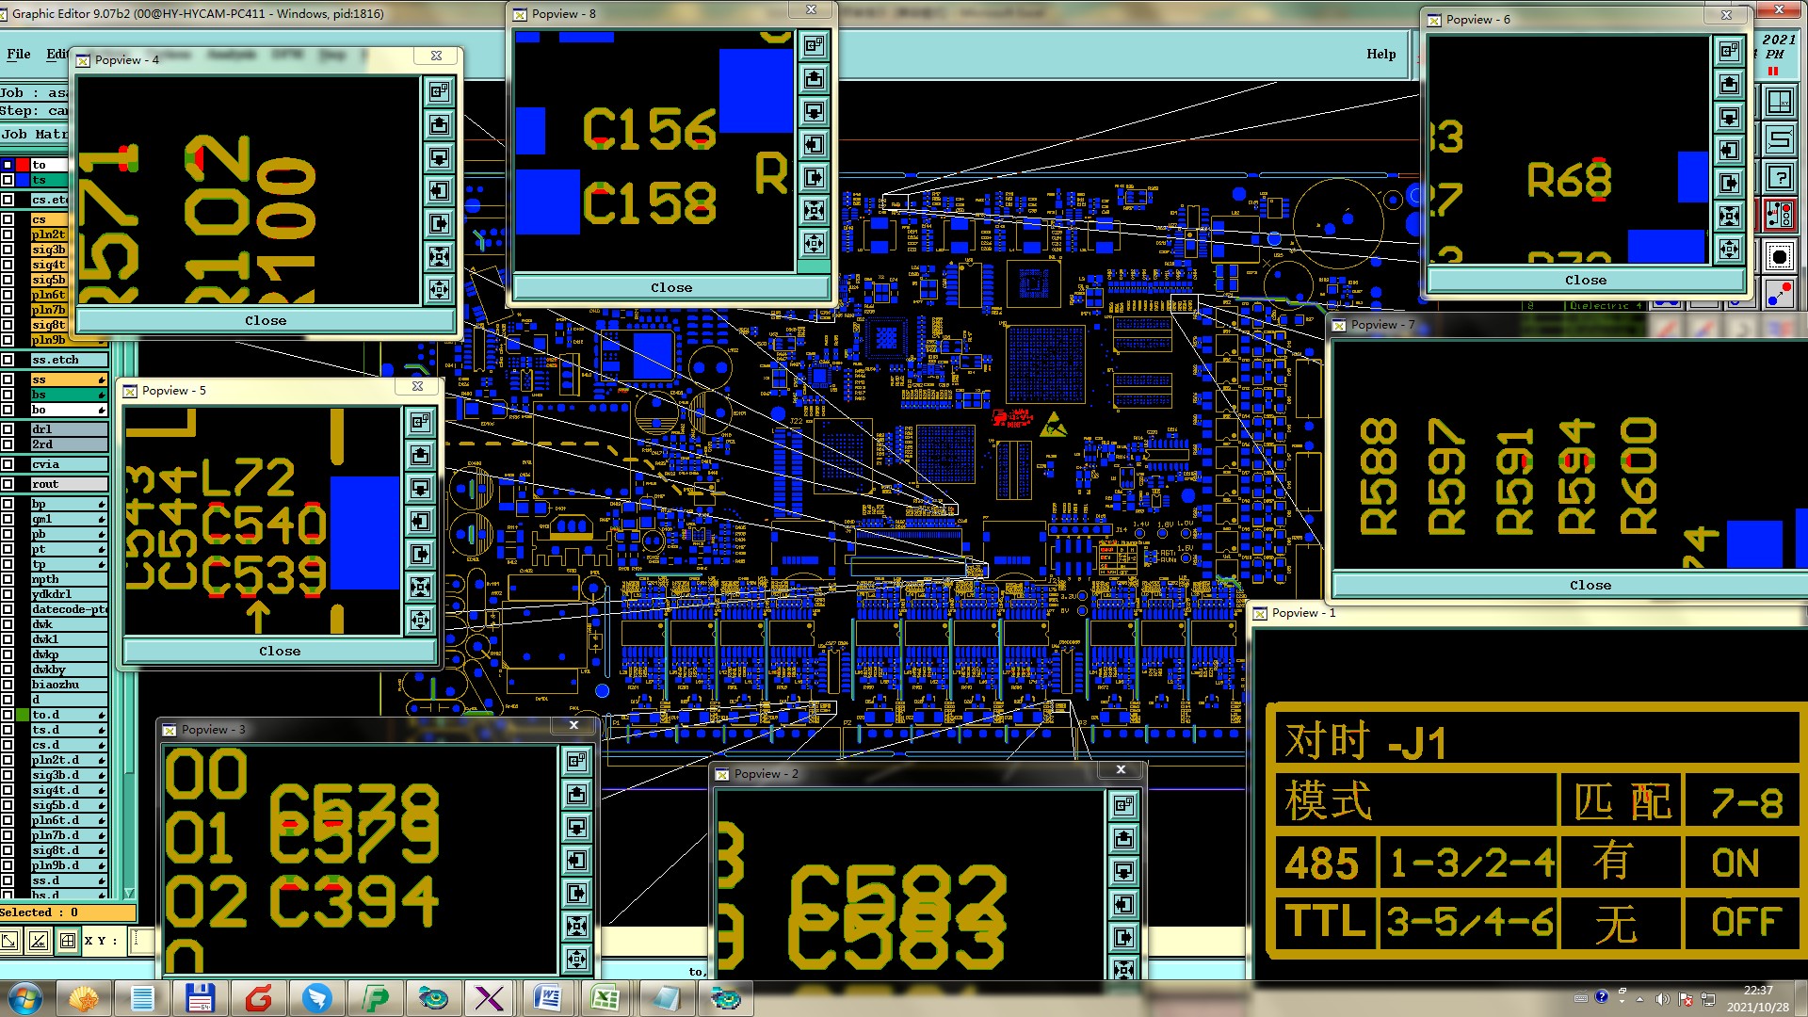Click the pan down icon in Popview 4
The width and height of the screenshot is (1808, 1017).
click(439, 157)
